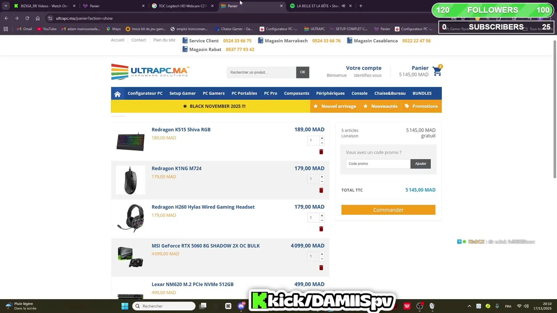Mute the LA BELLE ET LA BÊTE tab audio

point(343,6)
